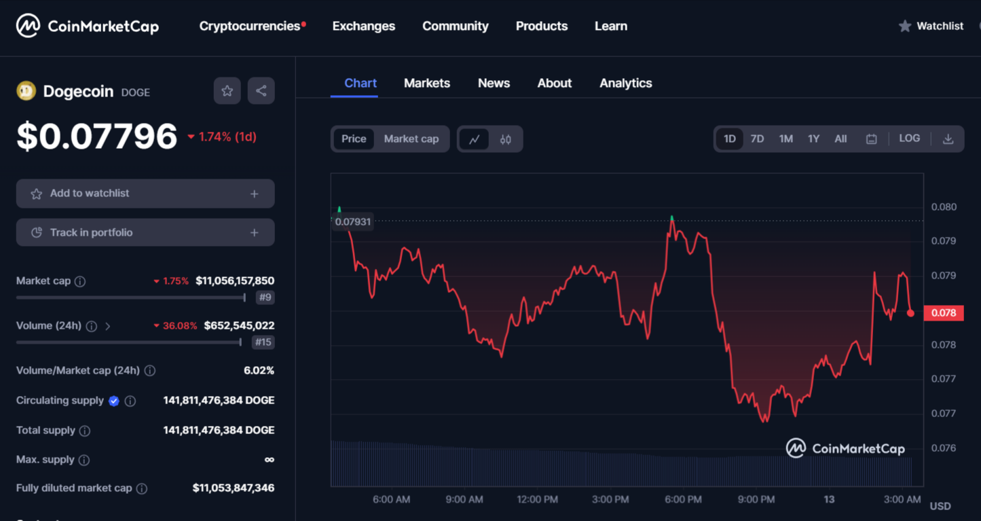Click info icon beside Market cap

[80, 281]
